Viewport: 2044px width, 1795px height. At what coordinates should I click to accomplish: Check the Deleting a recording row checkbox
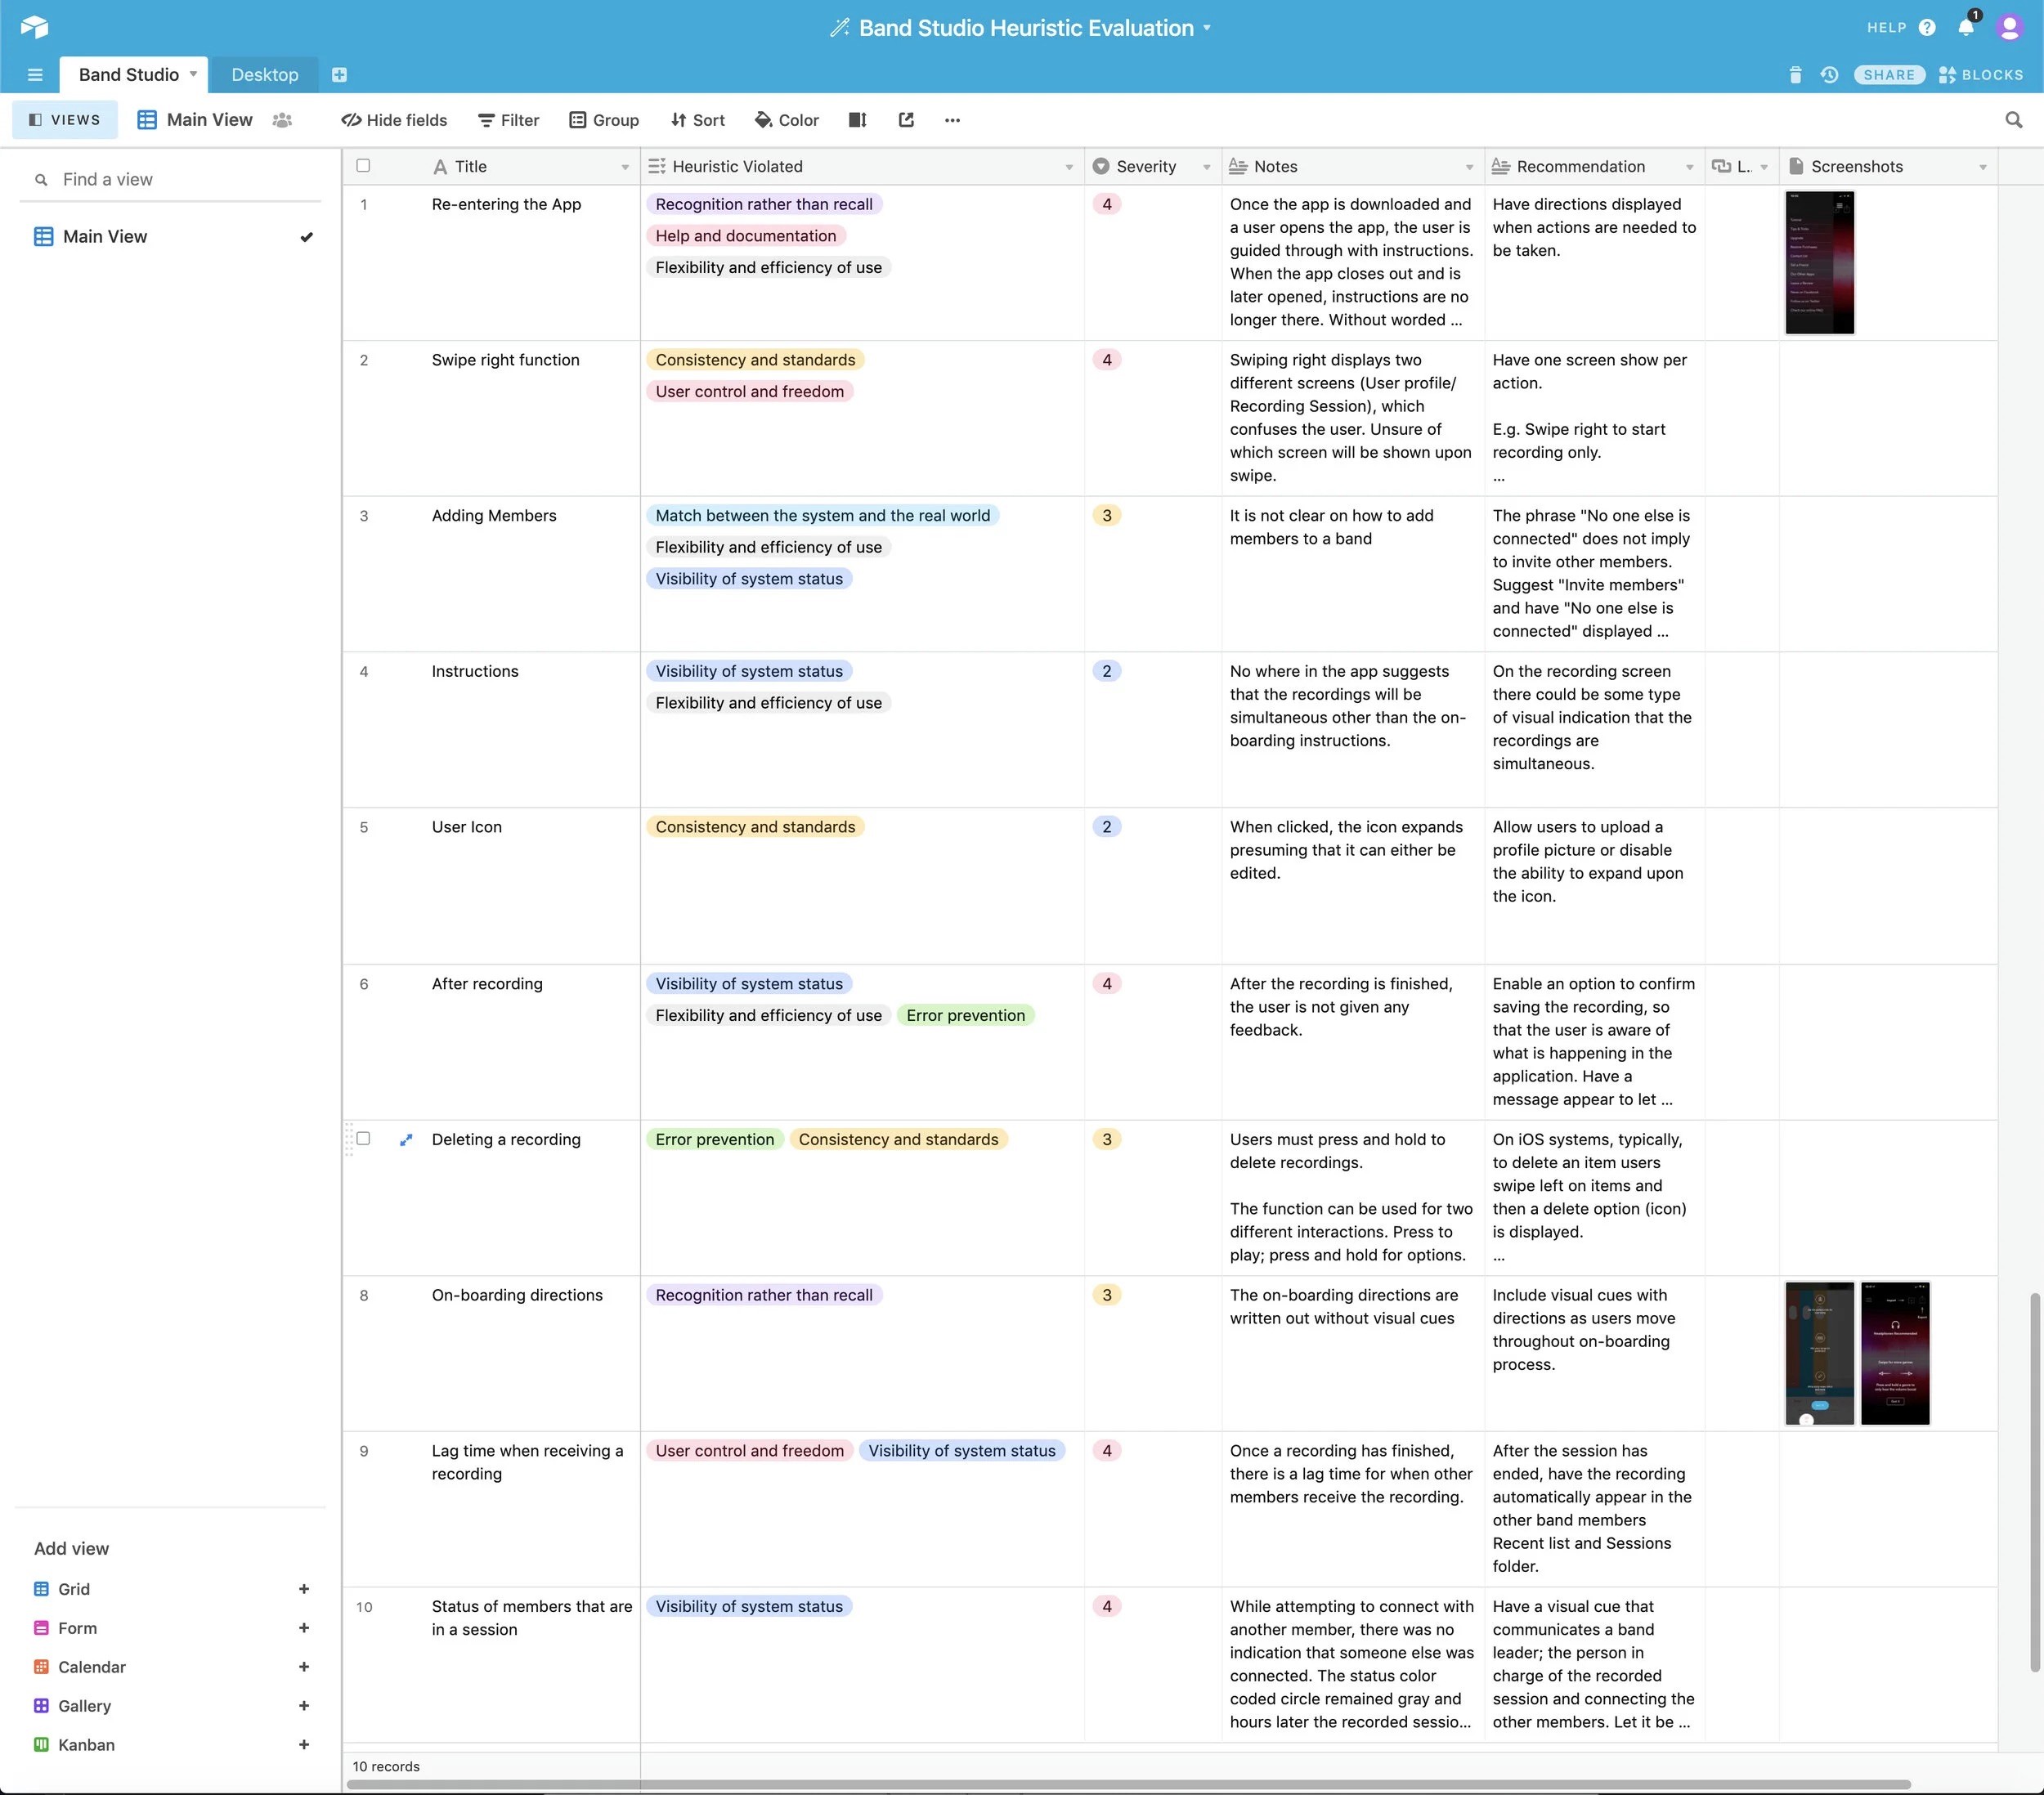coord(363,1139)
